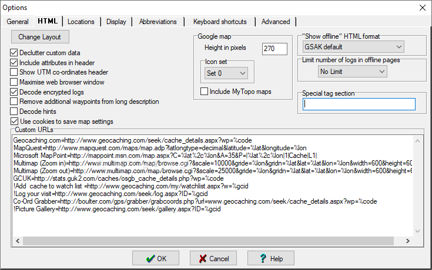This screenshot has height=270, width=432.
Task: Open the GSAK default format dropdown
Action: tap(353, 47)
